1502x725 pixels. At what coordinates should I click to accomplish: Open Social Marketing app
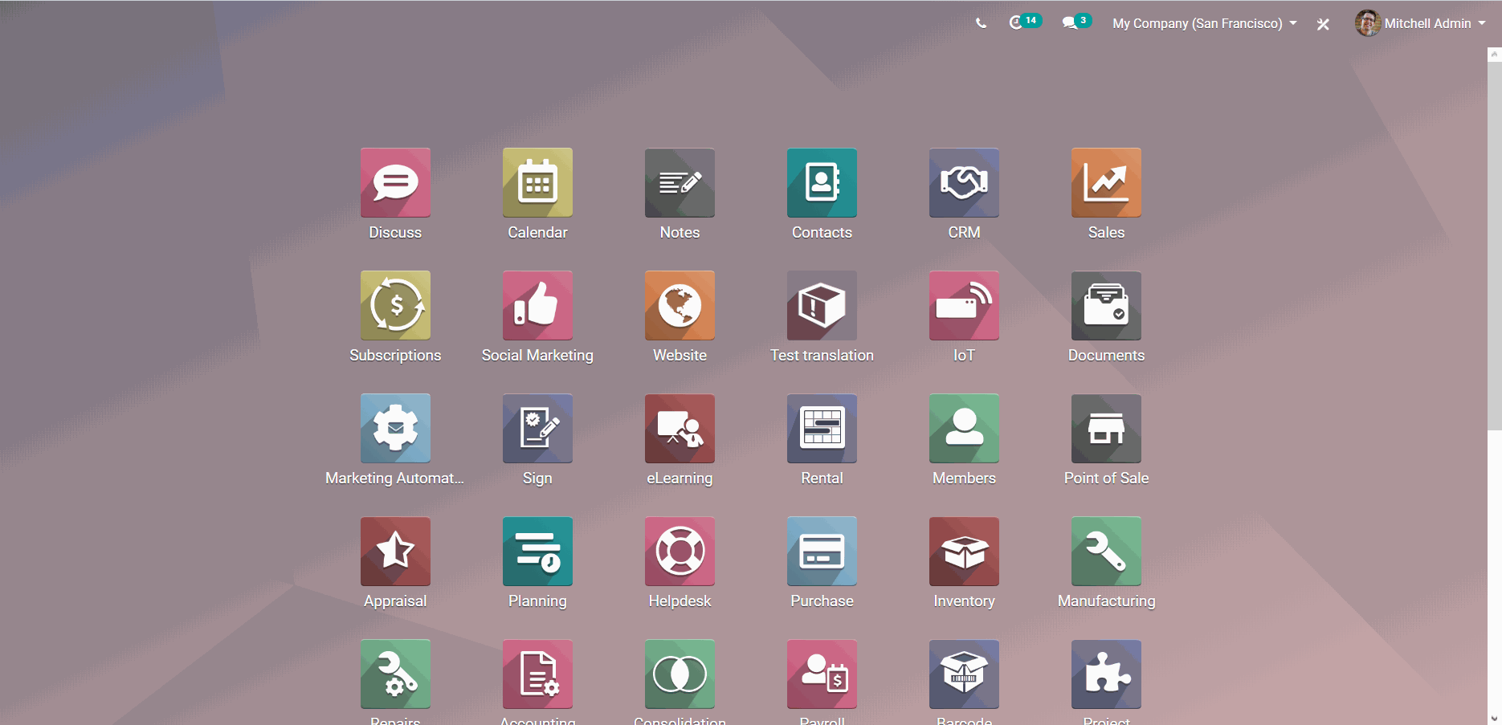[537, 306]
